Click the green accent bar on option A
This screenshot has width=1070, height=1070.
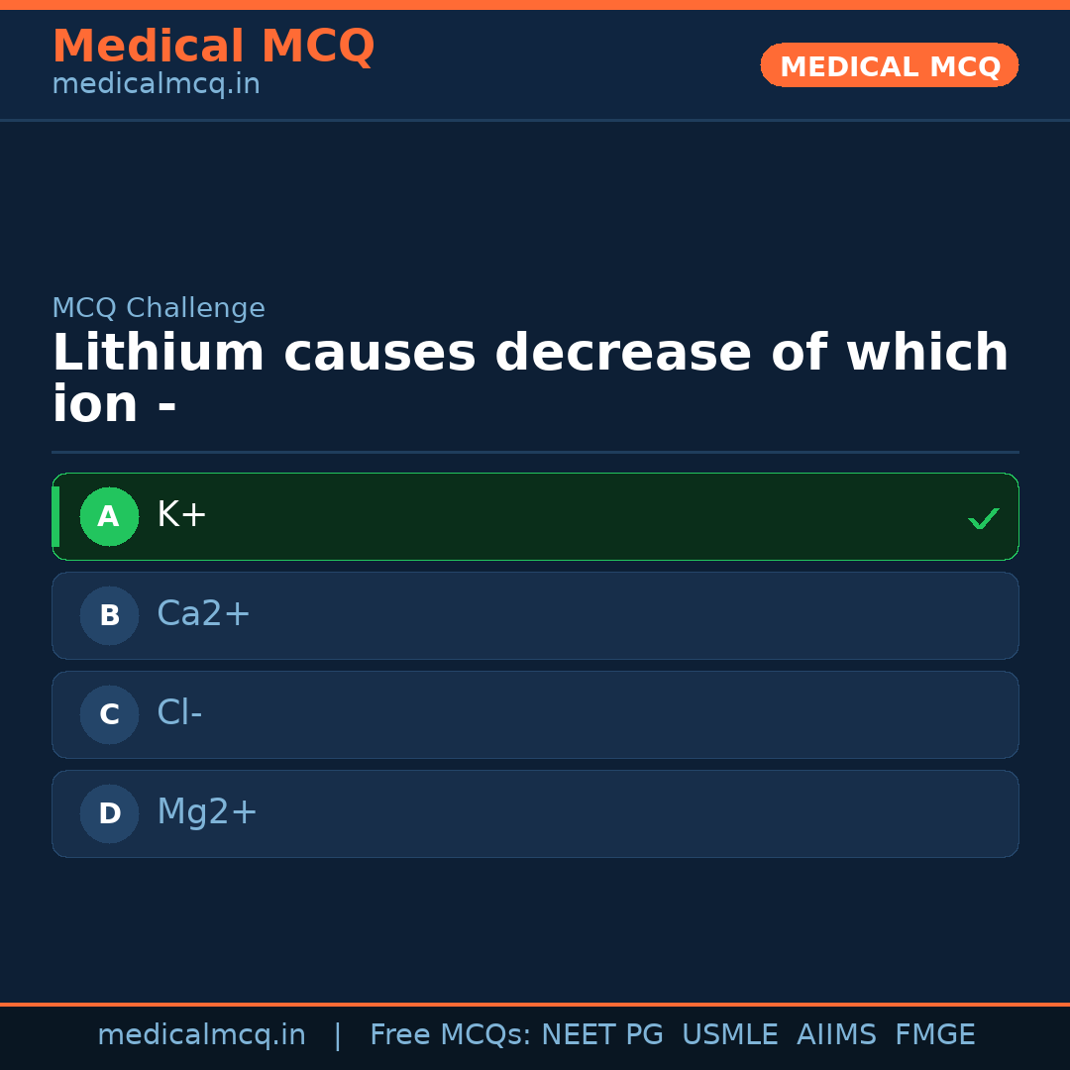tap(55, 516)
